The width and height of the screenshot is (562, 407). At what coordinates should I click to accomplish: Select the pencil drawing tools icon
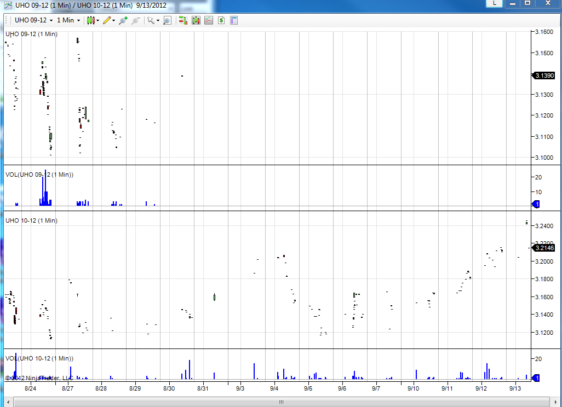107,20
